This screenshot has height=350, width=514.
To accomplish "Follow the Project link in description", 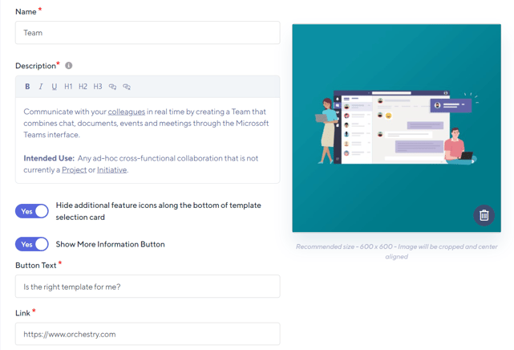I will (x=75, y=170).
